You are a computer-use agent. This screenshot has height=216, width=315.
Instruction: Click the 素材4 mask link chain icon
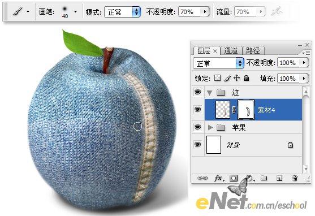pos(234,110)
